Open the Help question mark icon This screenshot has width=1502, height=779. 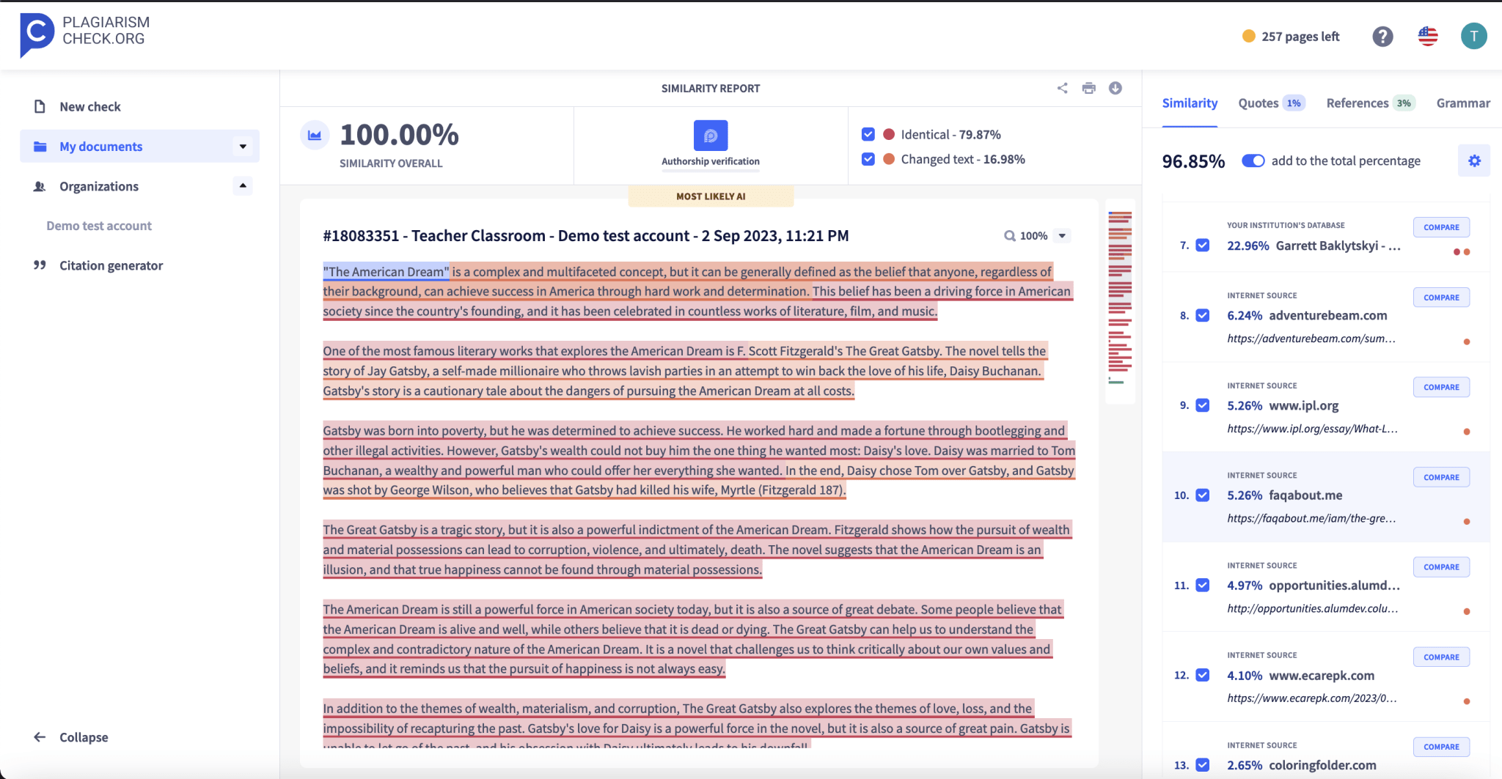coord(1382,36)
